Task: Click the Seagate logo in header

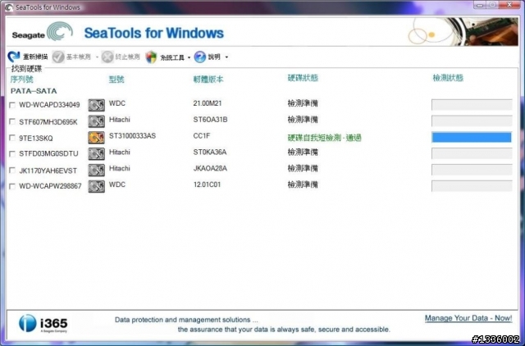Action: tap(42, 31)
